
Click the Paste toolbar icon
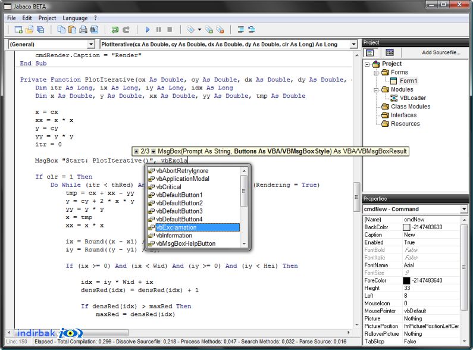[72, 30]
